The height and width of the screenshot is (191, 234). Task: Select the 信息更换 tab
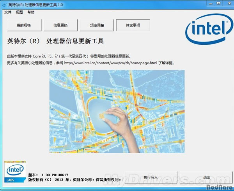pos(60,25)
